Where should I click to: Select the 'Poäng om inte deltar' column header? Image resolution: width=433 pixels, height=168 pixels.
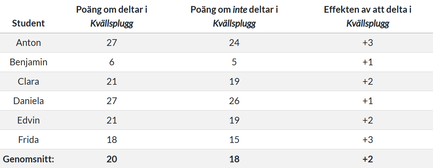234,16
